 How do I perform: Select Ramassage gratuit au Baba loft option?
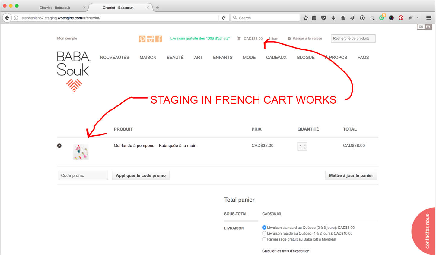click(264, 239)
